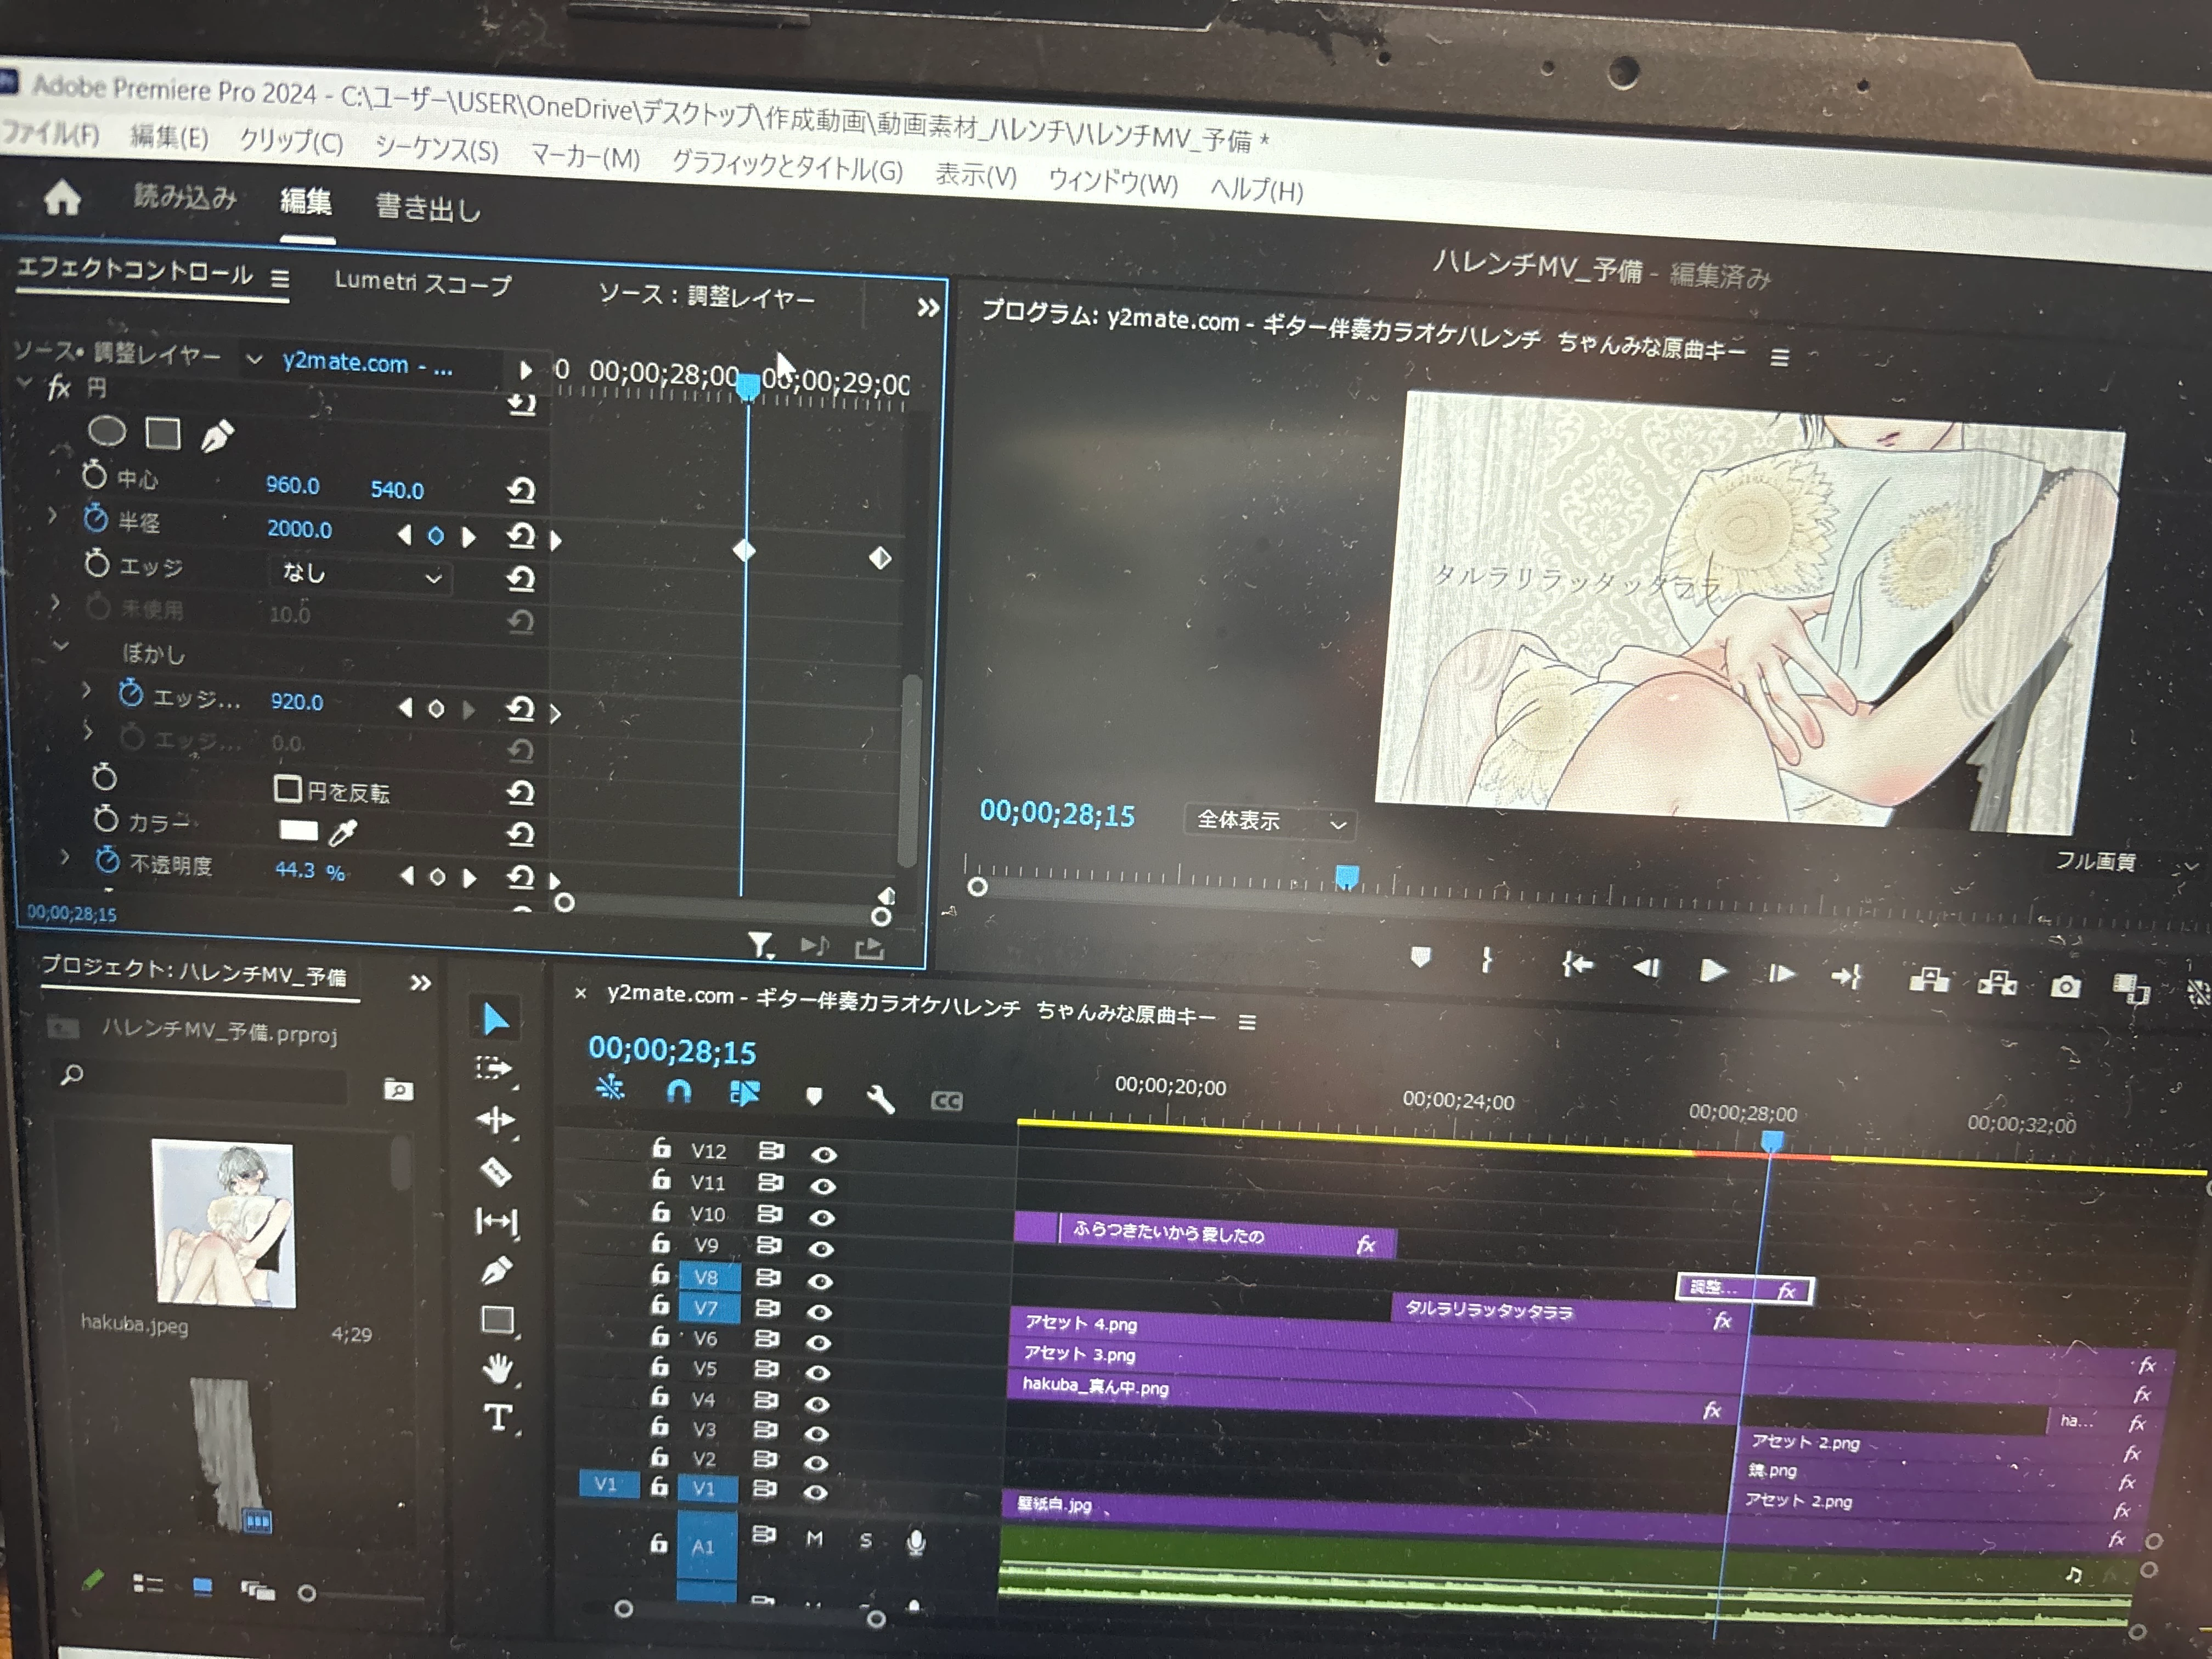Click the white カラー color swatch
Viewport: 2212px width, 1659px height.
coord(298,830)
